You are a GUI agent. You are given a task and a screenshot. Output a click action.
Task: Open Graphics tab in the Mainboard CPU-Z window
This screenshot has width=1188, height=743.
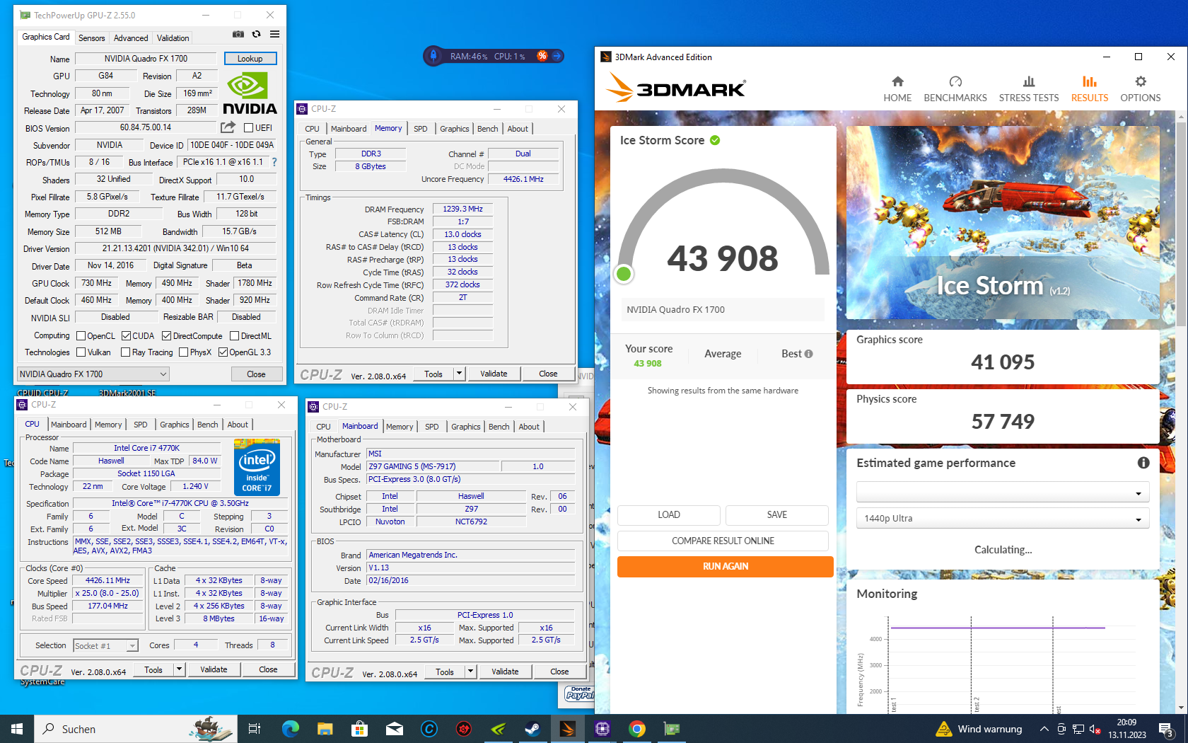[466, 427]
